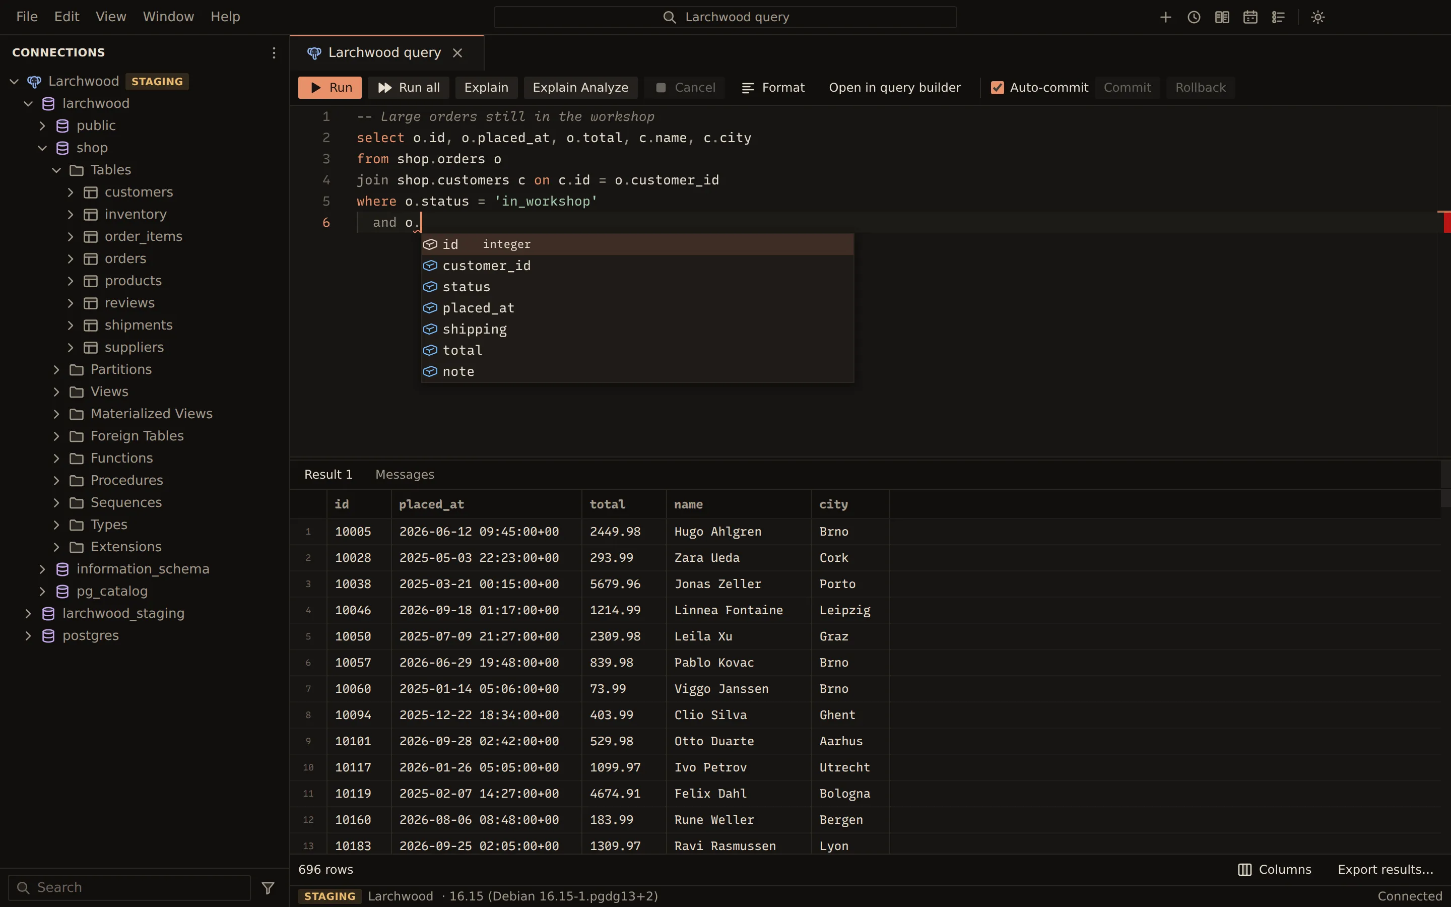Image resolution: width=1451 pixels, height=907 pixels.
Task: Click the top Larchwood query search box
Action: click(x=725, y=17)
